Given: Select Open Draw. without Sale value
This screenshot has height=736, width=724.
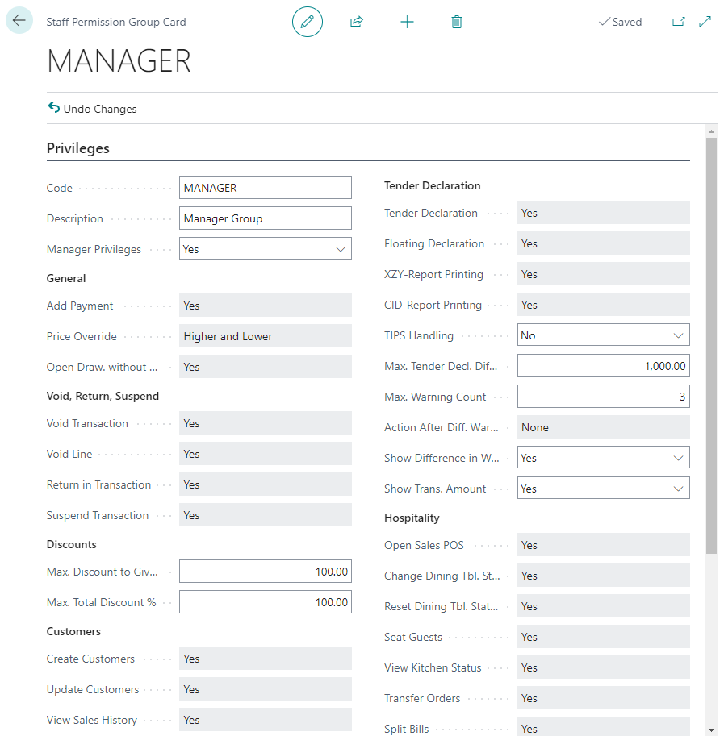Looking at the screenshot, I should (266, 367).
